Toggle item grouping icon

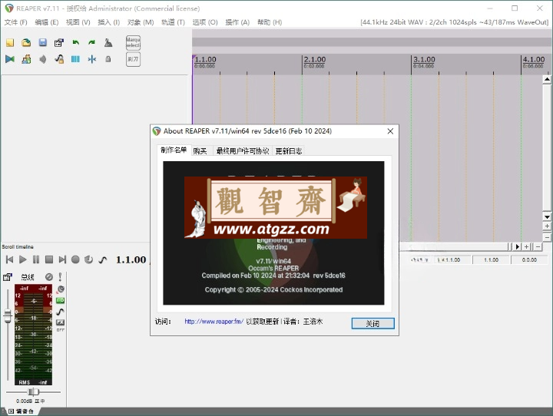tap(26, 59)
